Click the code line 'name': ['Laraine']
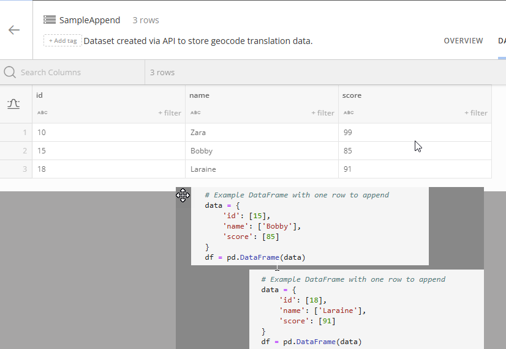This screenshot has width=506, height=349. [x=322, y=310]
